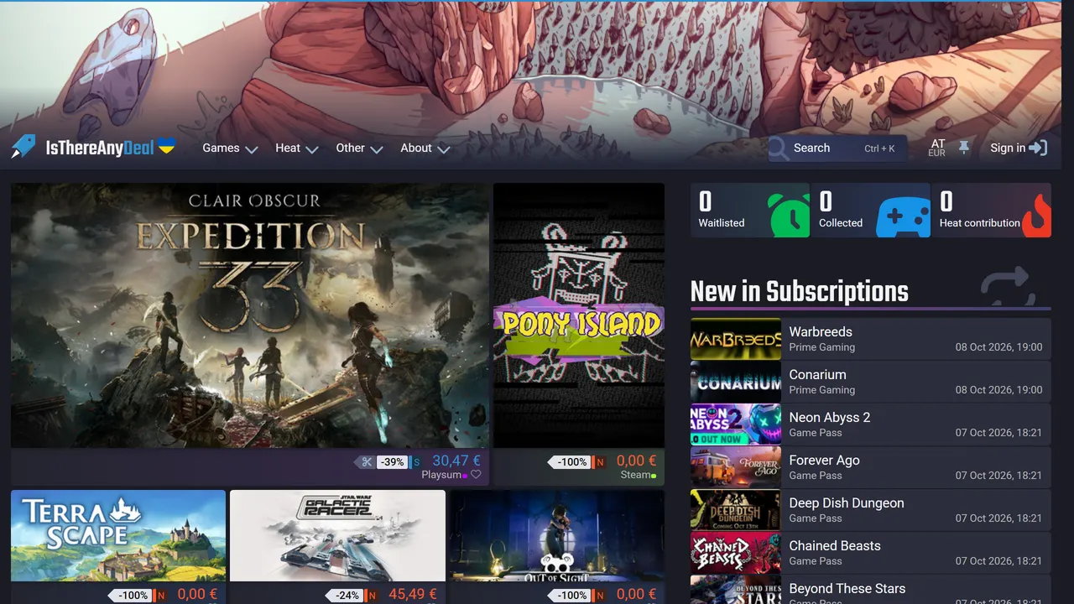This screenshot has height=604, width=1074.
Task: Open the TerraScape game card
Action: point(118,536)
